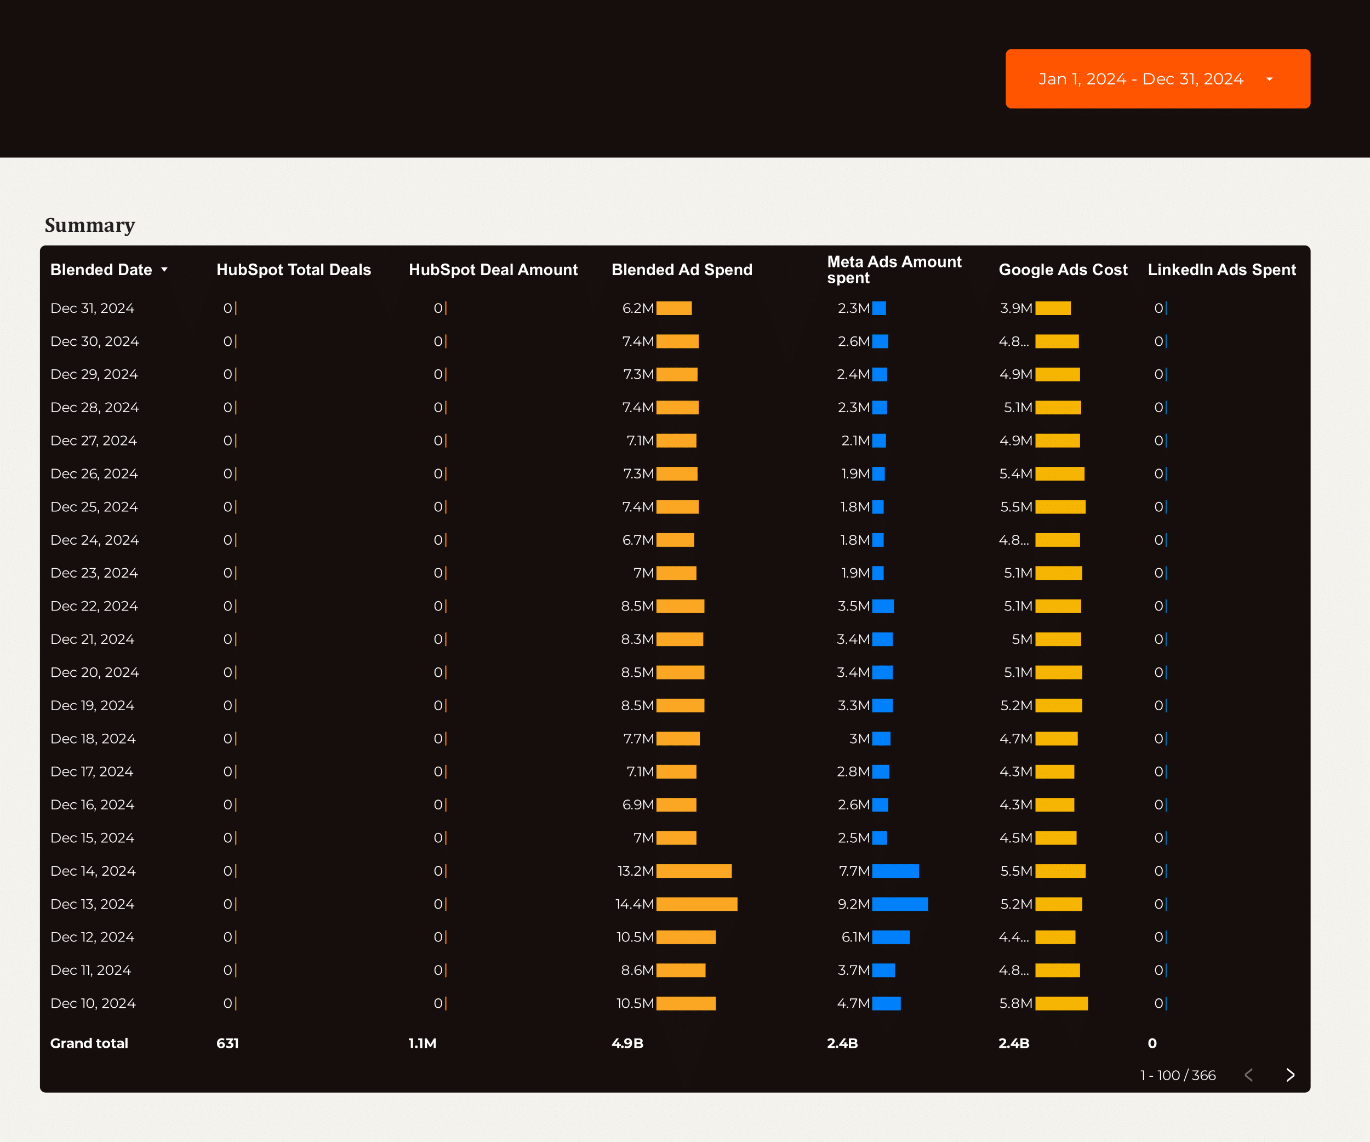1370x1142 pixels.
Task: Sort by Blended Ad Spend header
Action: [681, 270]
